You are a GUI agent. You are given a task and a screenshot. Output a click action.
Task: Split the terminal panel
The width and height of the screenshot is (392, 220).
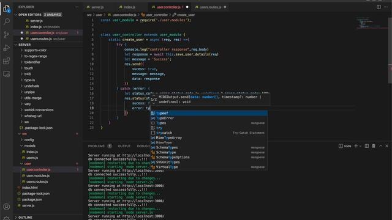pos(366,146)
